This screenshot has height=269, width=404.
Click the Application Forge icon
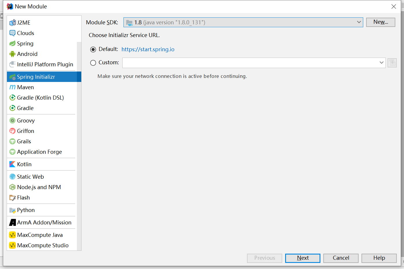coord(12,152)
